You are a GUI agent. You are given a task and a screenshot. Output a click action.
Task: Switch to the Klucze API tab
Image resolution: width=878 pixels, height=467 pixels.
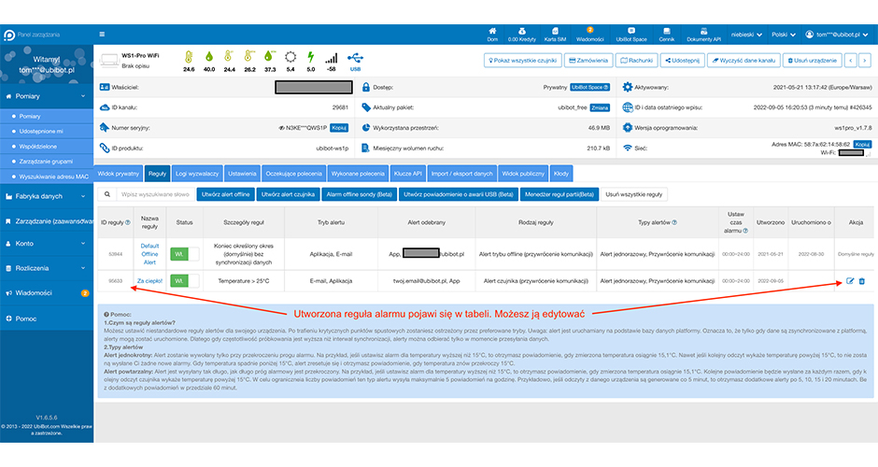click(x=407, y=174)
